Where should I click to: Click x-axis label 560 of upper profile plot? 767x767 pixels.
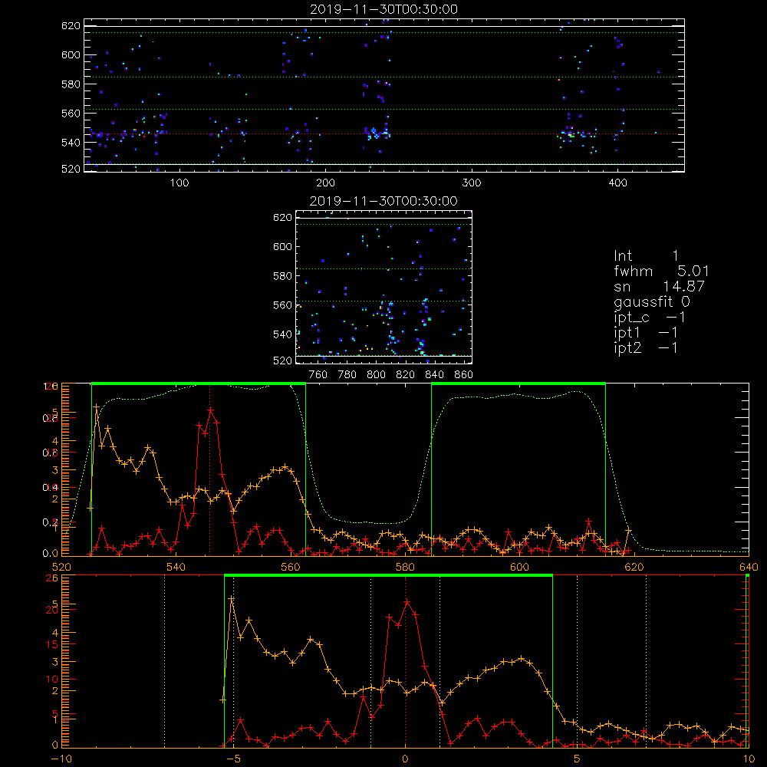pos(291,567)
